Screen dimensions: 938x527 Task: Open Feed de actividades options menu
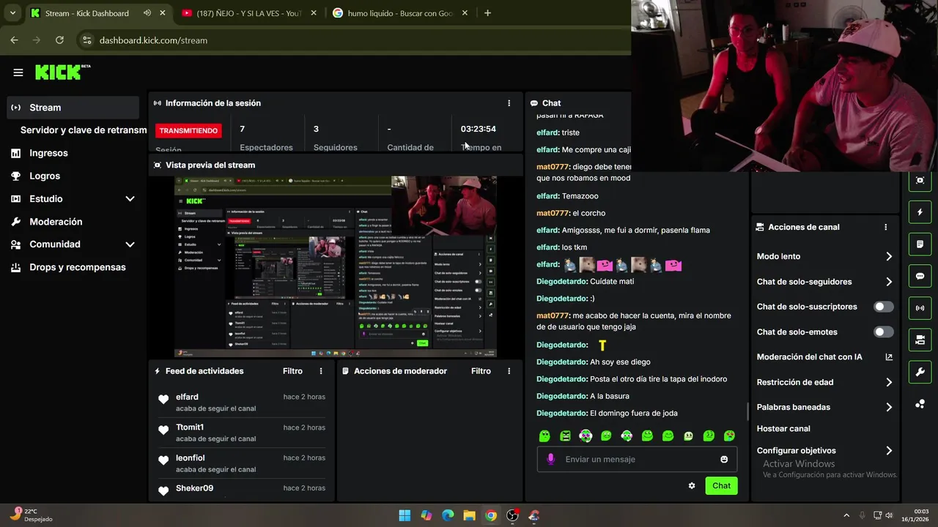(321, 371)
